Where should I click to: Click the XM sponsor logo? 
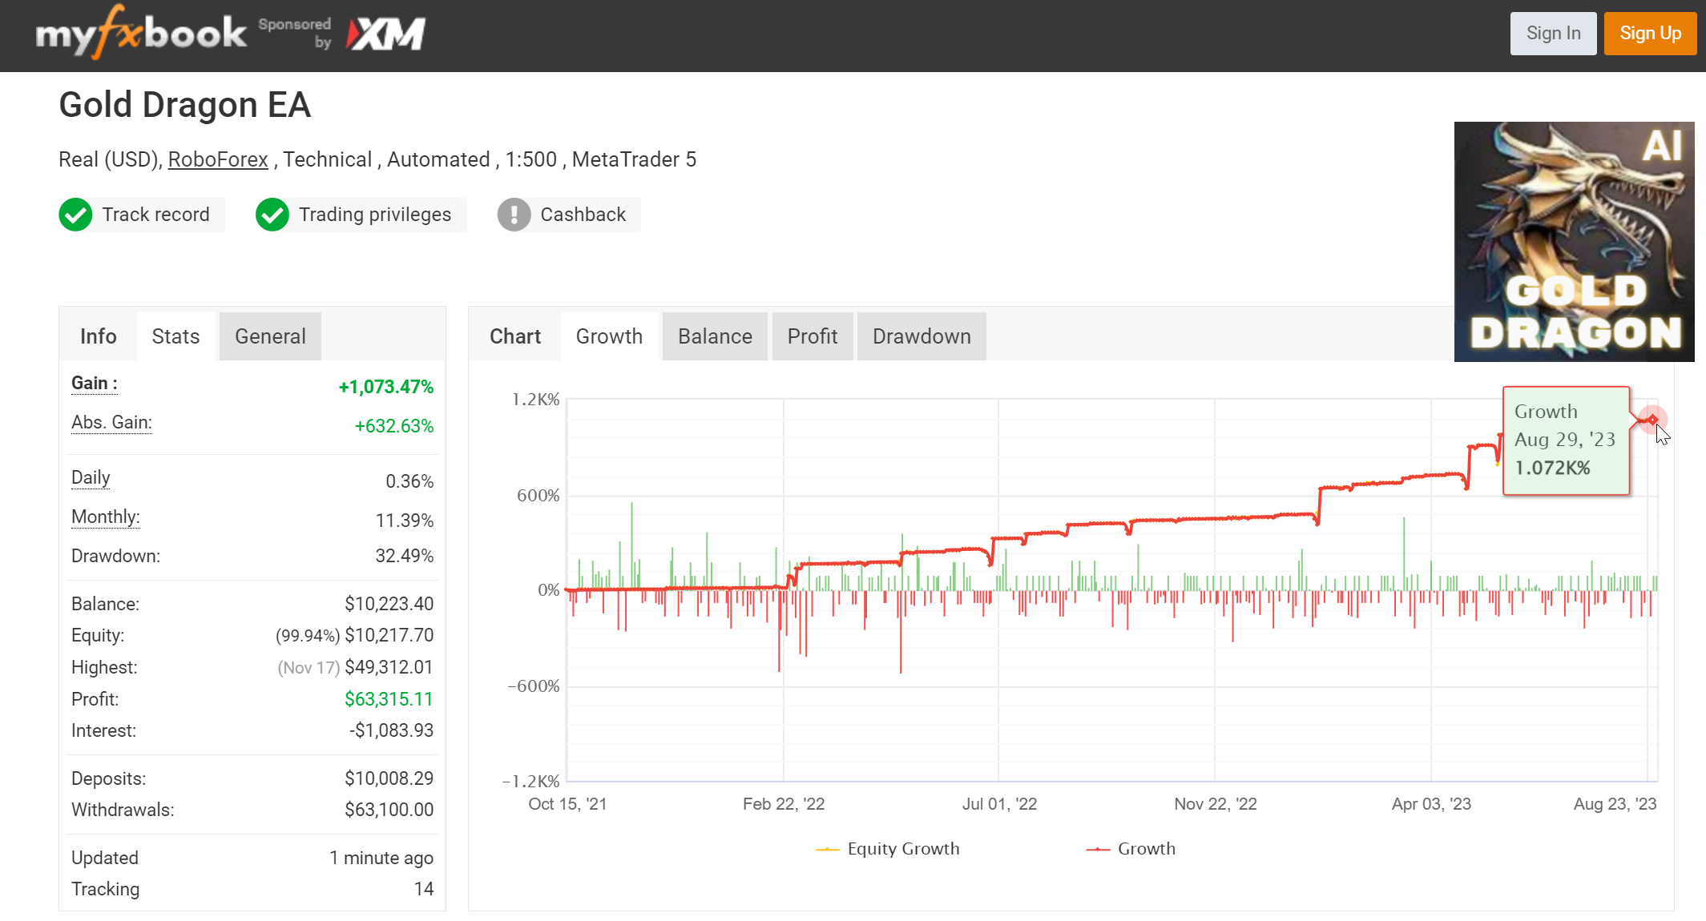tap(385, 34)
